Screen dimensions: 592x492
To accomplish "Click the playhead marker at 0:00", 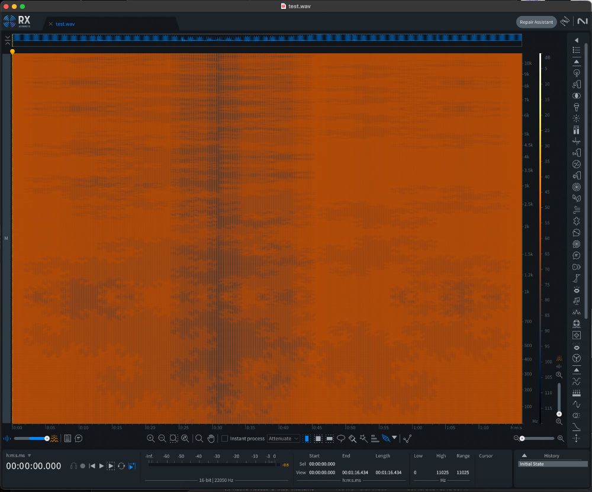I will [x=12, y=52].
